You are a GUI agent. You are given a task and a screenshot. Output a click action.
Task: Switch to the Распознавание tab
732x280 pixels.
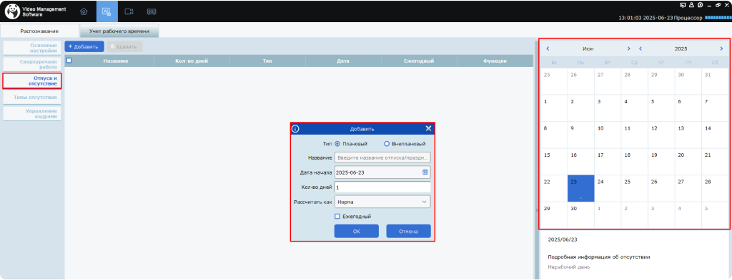point(39,31)
